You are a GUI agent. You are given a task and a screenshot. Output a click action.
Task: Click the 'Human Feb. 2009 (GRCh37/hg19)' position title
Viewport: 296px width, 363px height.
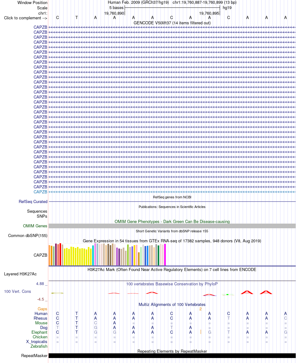pyautogui.click(x=138, y=2)
